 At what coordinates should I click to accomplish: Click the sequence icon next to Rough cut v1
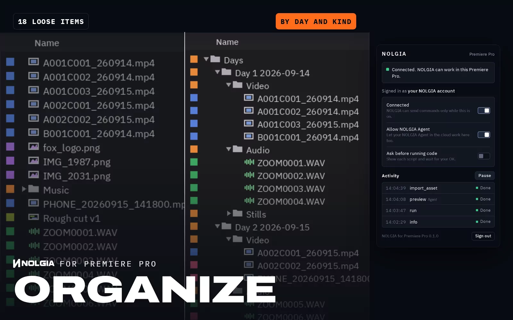coord(34,217)
